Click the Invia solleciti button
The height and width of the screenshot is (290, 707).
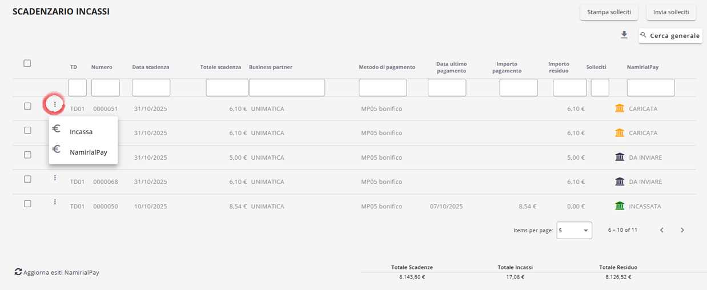(x=670, y=12)
